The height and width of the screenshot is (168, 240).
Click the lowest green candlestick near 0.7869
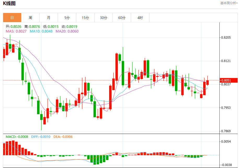41,117
